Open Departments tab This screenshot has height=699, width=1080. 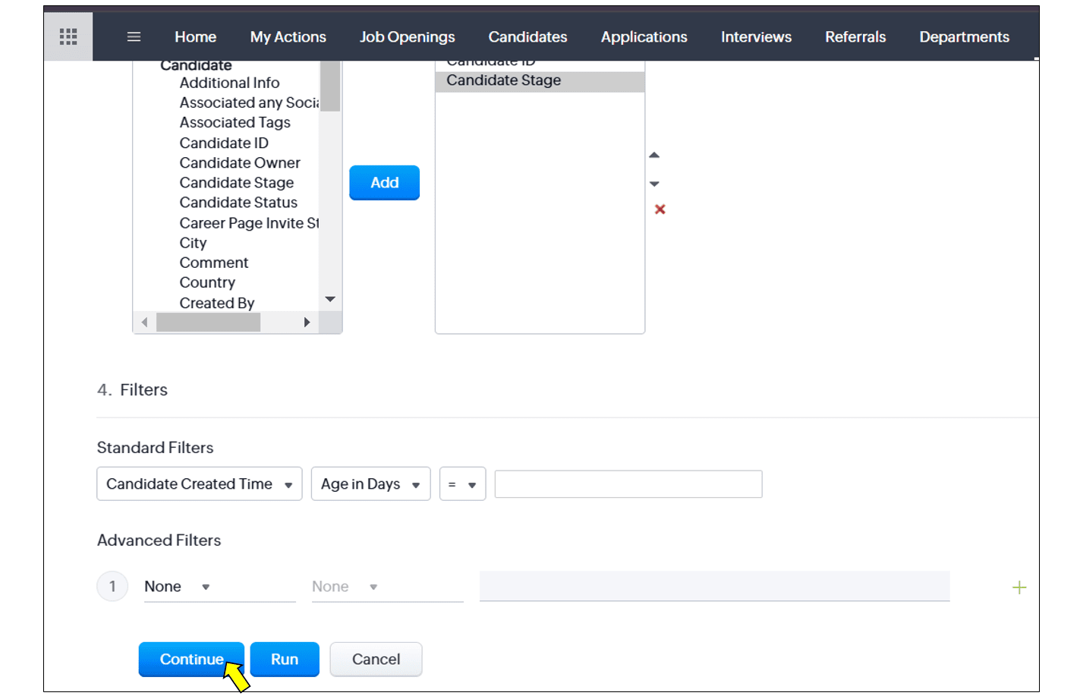pyautogui.click(x=964, y=36)
